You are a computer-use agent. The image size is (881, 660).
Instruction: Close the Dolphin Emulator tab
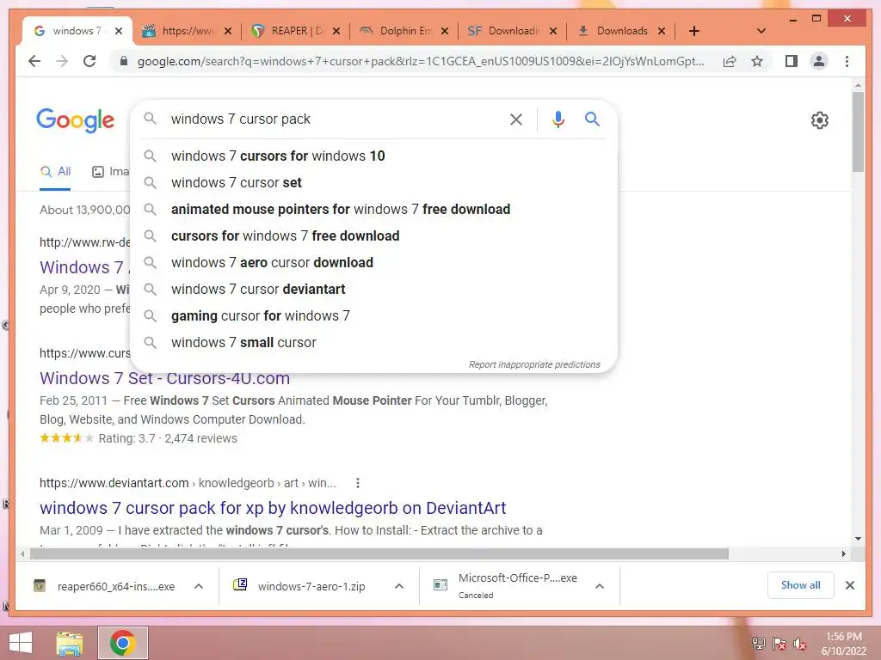click(445, 31)
